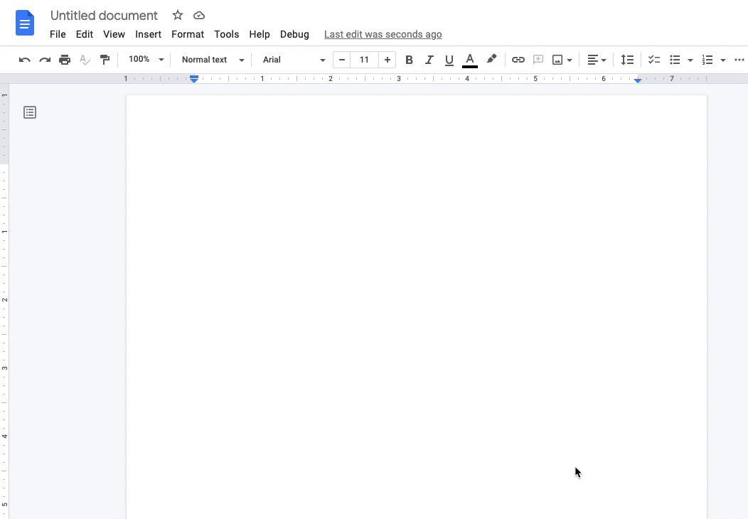Image resolution: width=748 pixels, height=519 pixels.
Task: Toggle italic formatting
Action: (429, 60)
